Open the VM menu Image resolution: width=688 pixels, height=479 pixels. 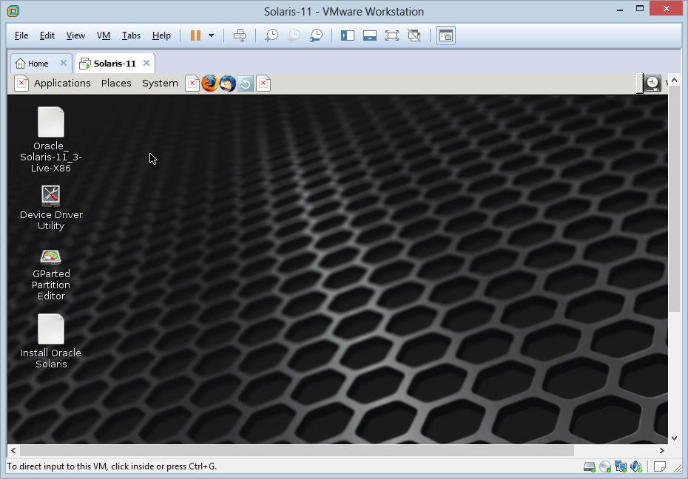[x=104, y=35]
